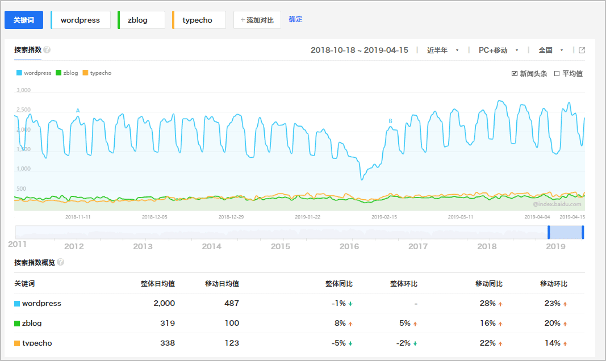This screenshot has width=606, height=361.
Task: Enable the 平均值 checkbox
Action: coord(557,73)
